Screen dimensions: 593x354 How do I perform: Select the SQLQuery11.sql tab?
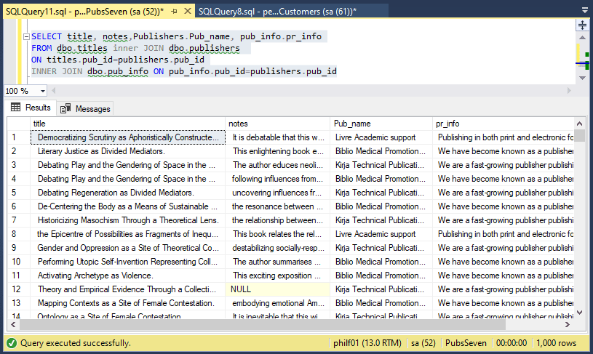[84, 12]
